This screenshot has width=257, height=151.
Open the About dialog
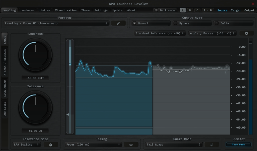(131, 10)
